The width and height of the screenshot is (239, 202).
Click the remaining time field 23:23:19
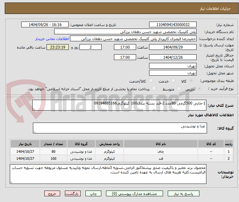tap(58, 47)
